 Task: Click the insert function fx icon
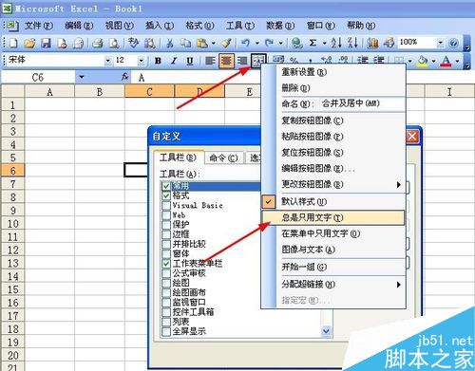125,77
